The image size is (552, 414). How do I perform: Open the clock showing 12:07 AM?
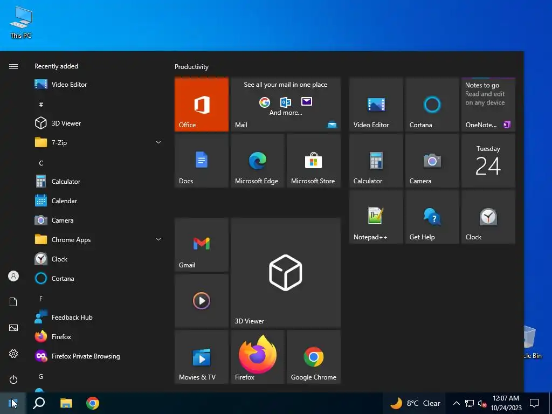click(x=506, y=403)
